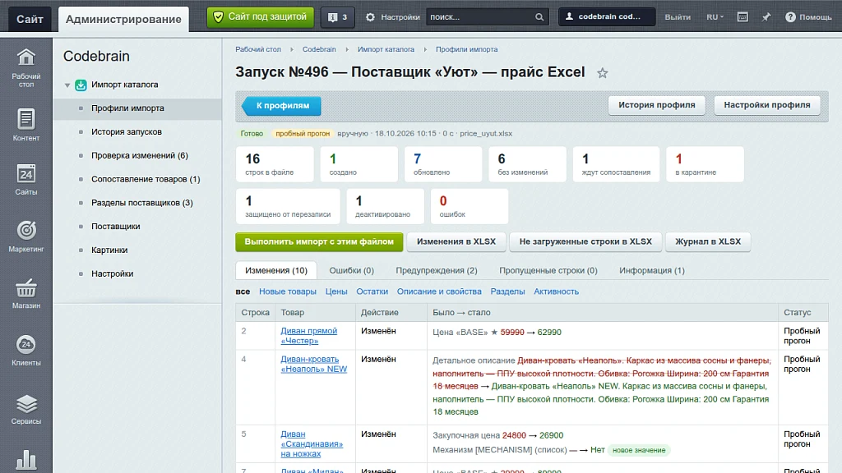Open История профиля
The height and width of the screenshot is (473, 842).
point(657,105)
